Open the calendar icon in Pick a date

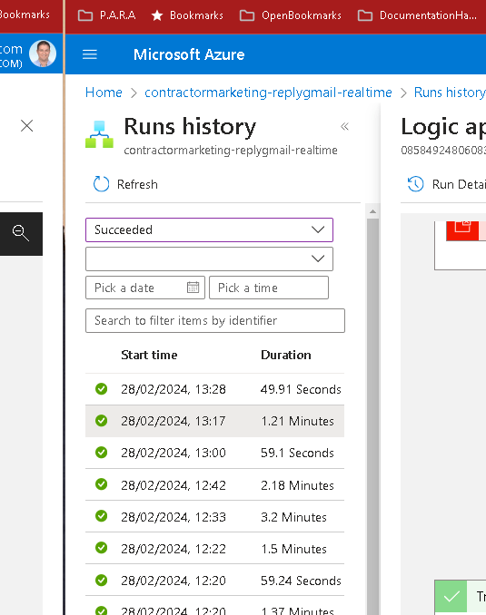193,288
